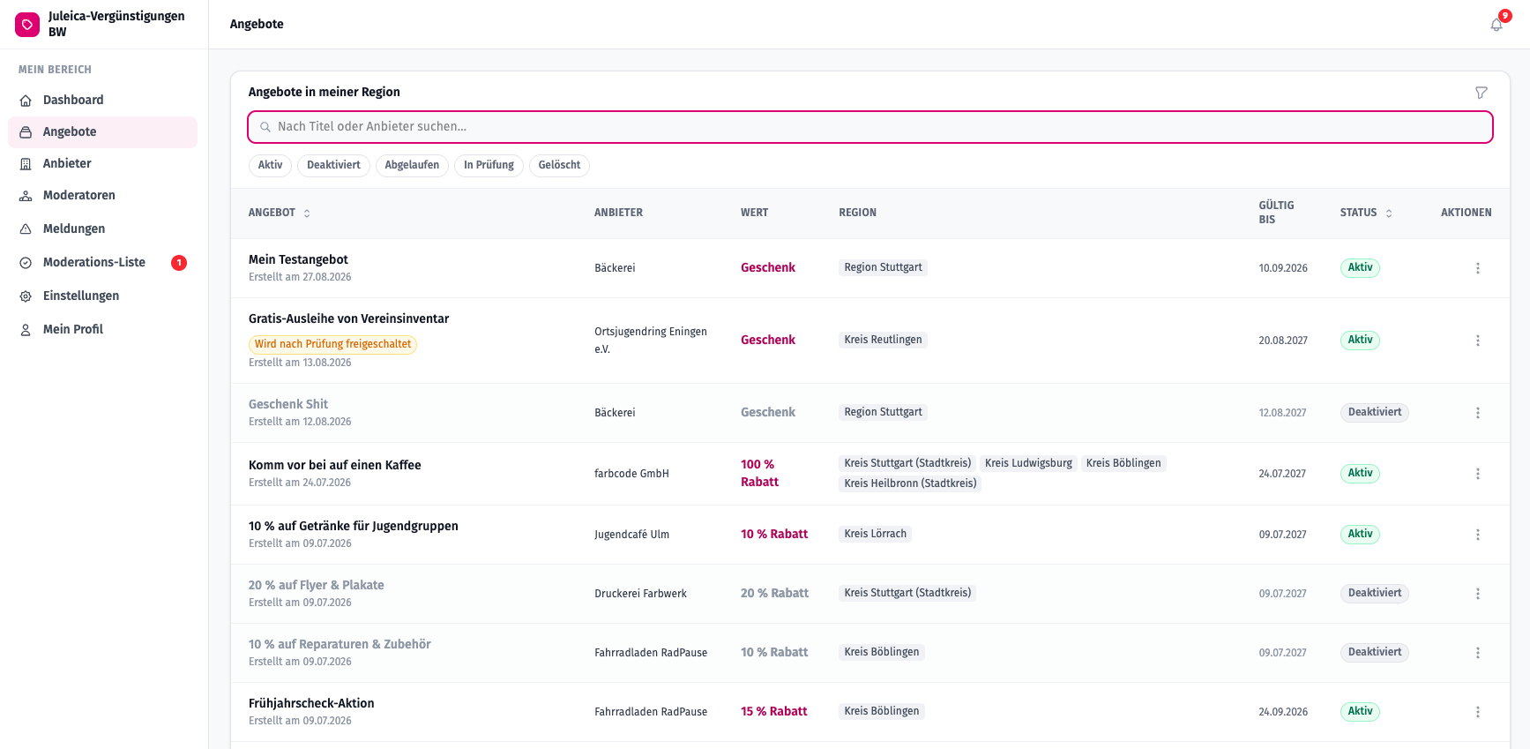Open Anbieter page in sidebar
The height and width of the screenshot is (749, 1530).
click(x=102, y=164)
